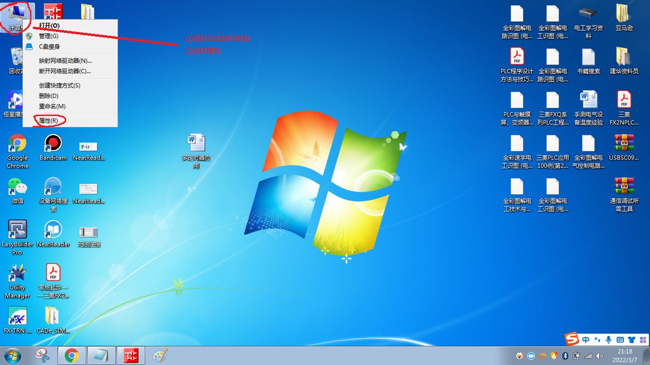
Task: Click the Windows Start button
Action: pos(12,355)
